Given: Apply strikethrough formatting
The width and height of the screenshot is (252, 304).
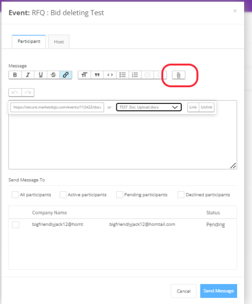Looking at the screenshot, I should click(x=53, y=75).
